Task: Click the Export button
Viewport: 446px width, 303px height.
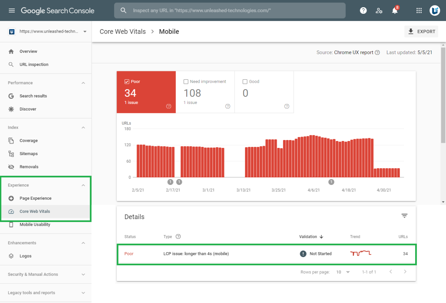Action: point(421,32)
